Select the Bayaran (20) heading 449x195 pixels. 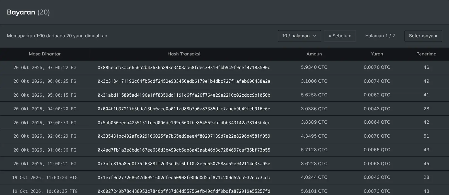tap(28, 12)
